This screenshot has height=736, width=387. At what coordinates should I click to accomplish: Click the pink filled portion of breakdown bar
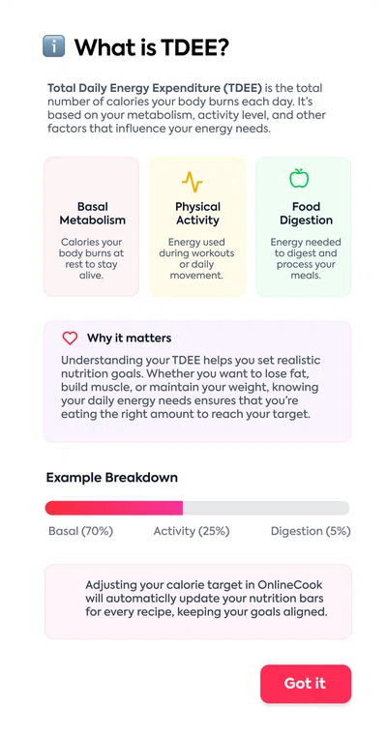pyautogui.click(x=113, y=508)
